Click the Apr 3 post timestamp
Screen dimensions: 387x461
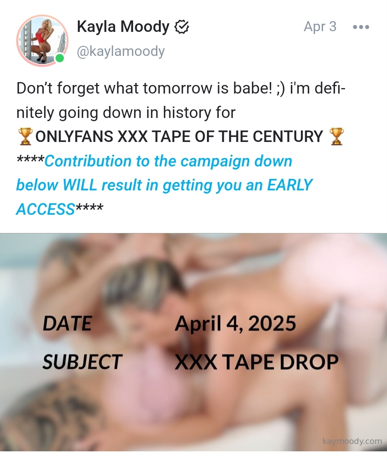[320, 27]
